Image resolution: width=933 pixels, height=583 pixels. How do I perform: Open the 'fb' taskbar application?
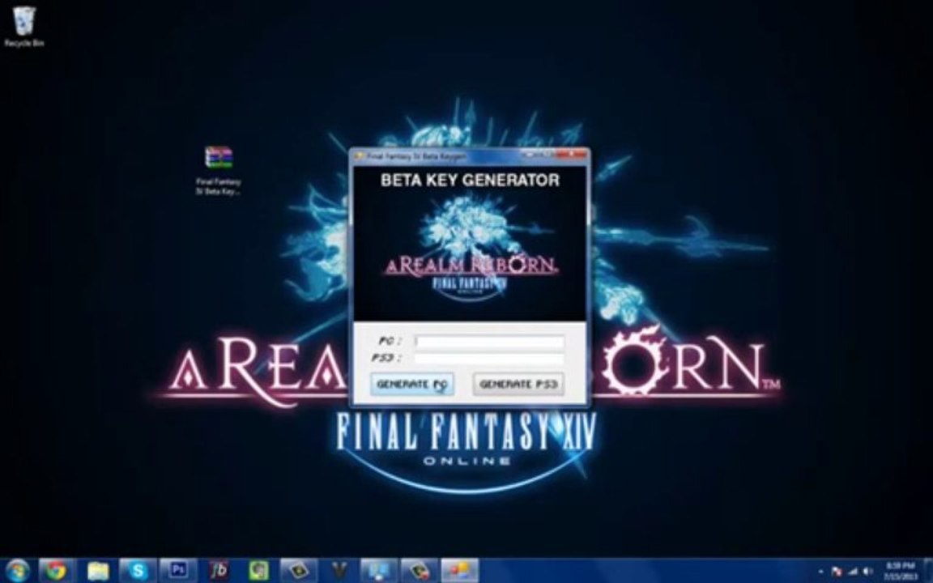(x=219, y=571)
